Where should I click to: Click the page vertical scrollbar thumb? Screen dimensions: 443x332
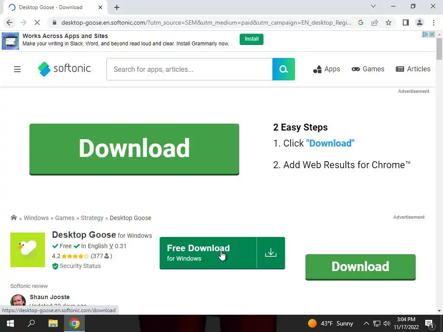point(439,48)
